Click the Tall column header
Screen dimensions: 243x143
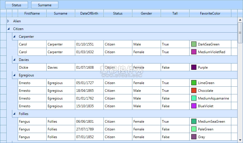pyautogui.click(x=175, y=13)
